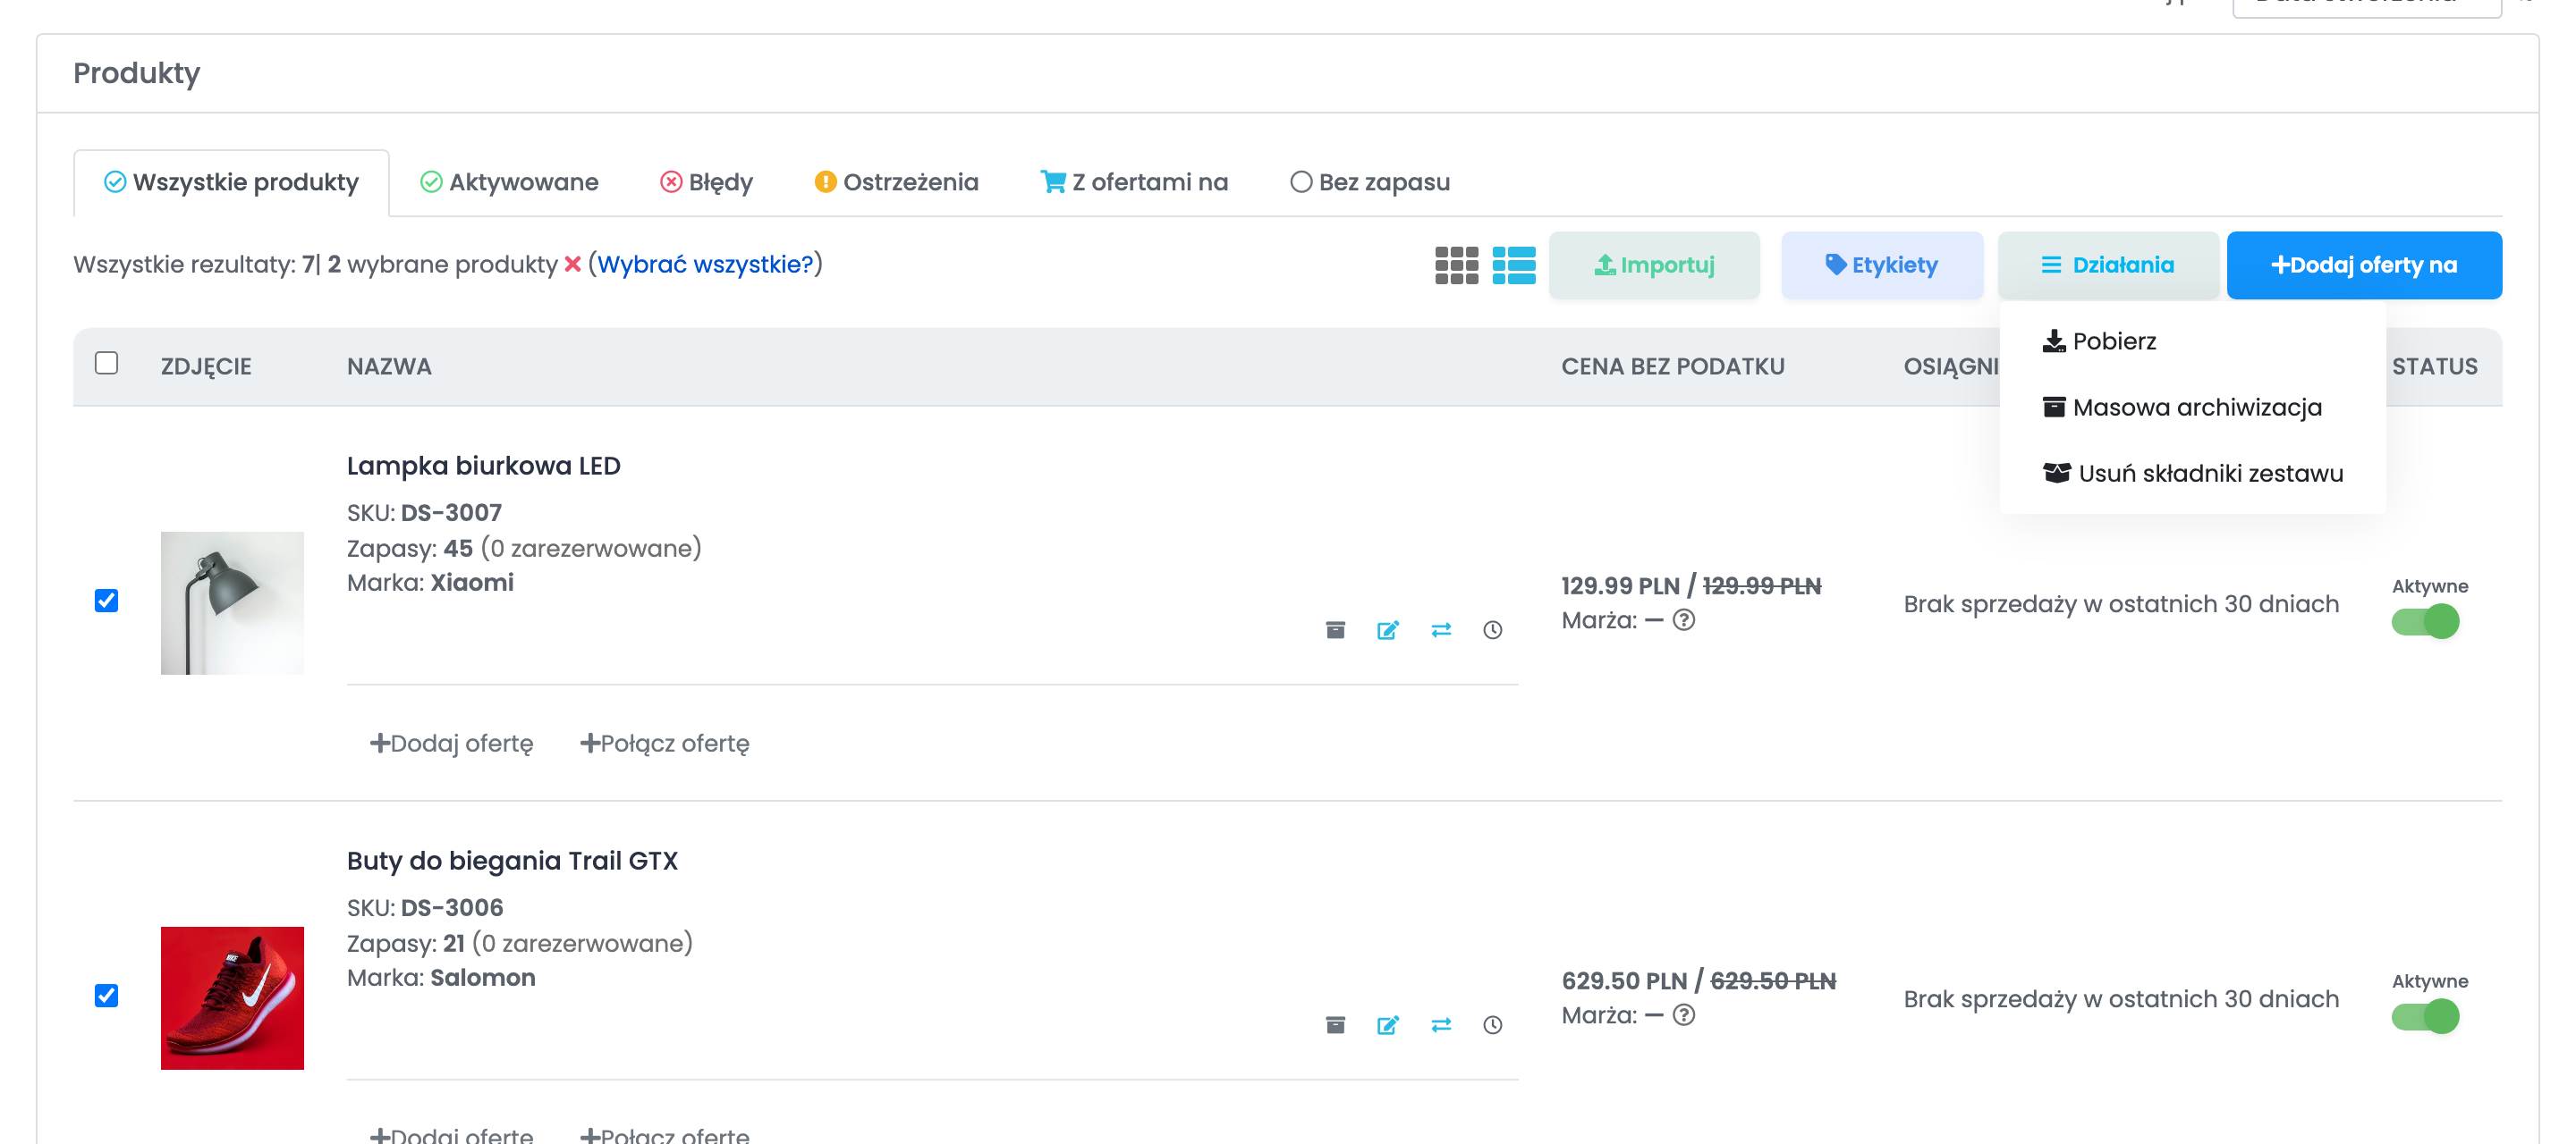Click NAZWA column header
The image size is (2576, 1144).
tap(389, 366)
